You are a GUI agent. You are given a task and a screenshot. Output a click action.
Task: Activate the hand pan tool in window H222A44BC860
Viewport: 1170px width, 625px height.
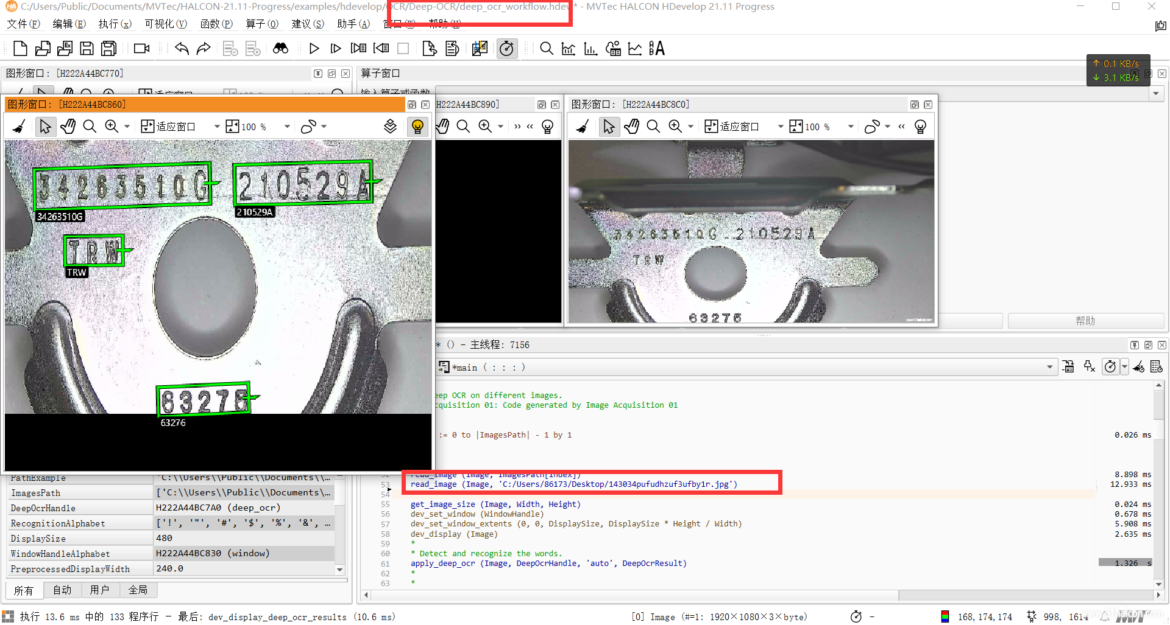click(68, 127)
